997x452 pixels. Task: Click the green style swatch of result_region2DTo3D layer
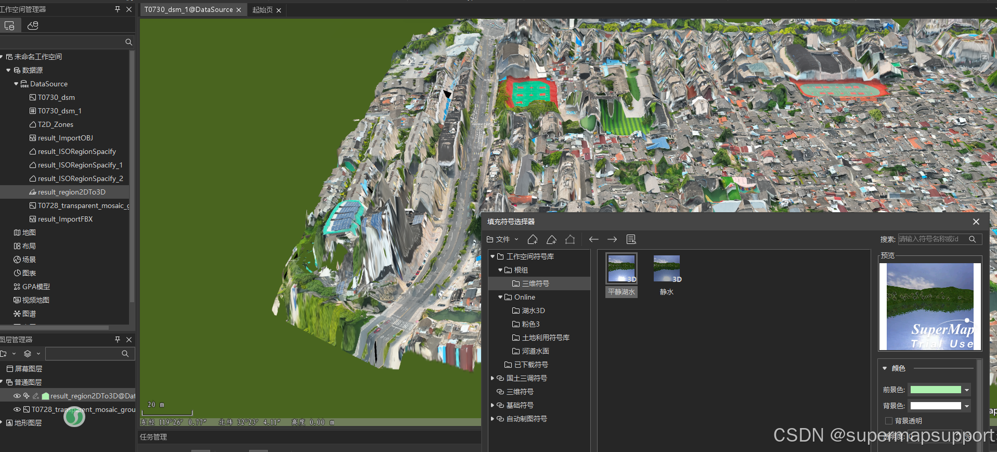click(x=45, y=396)
